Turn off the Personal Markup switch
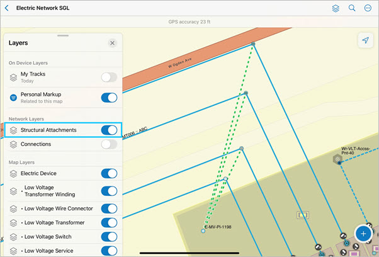Viewport: 379px width, 257px height. pos(109,98)
